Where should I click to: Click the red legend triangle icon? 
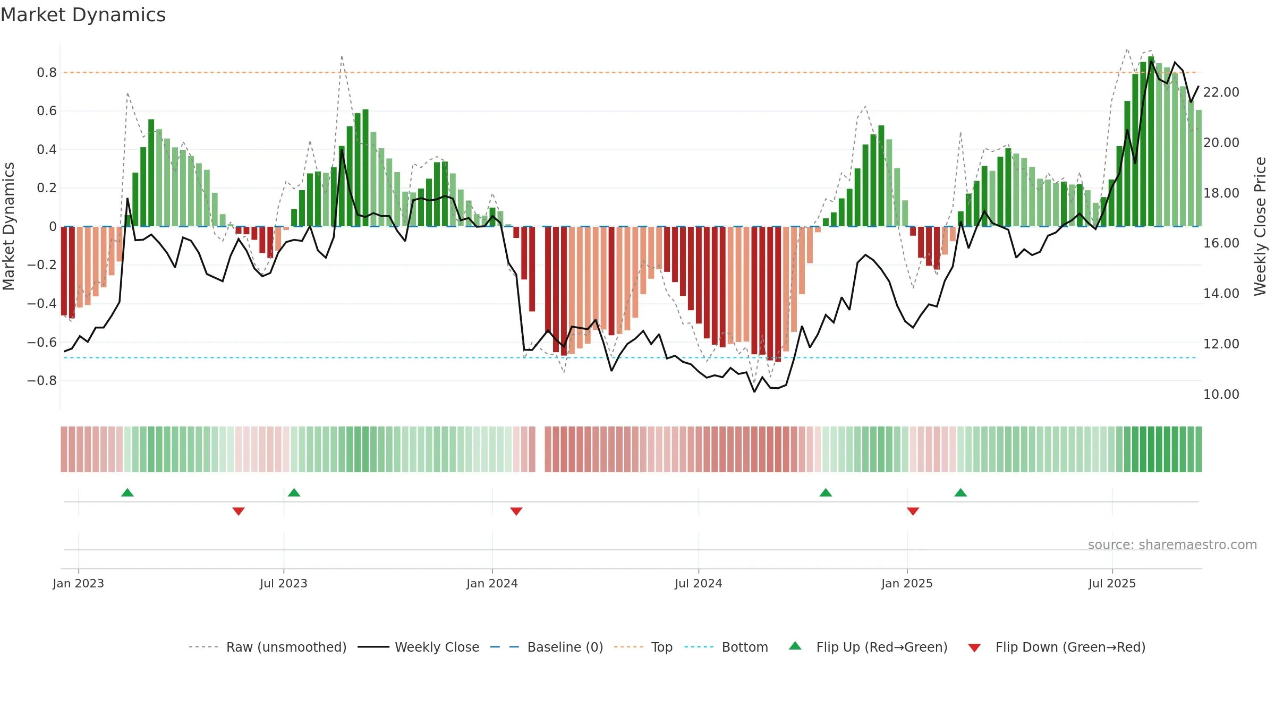(x=974, y=648)
